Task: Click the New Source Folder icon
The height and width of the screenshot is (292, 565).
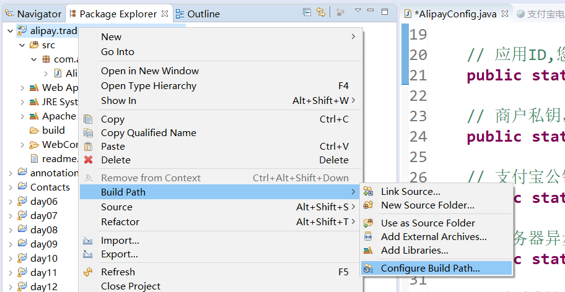Action: coord(368,205)
